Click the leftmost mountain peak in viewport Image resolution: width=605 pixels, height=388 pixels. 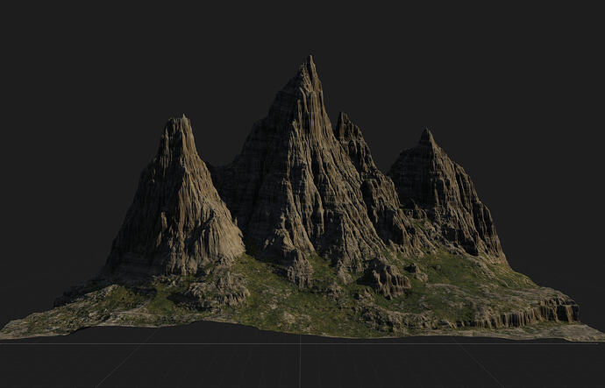177,196
